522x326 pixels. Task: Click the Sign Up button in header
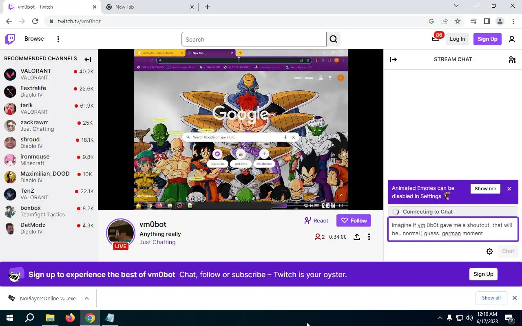(487, 39)
